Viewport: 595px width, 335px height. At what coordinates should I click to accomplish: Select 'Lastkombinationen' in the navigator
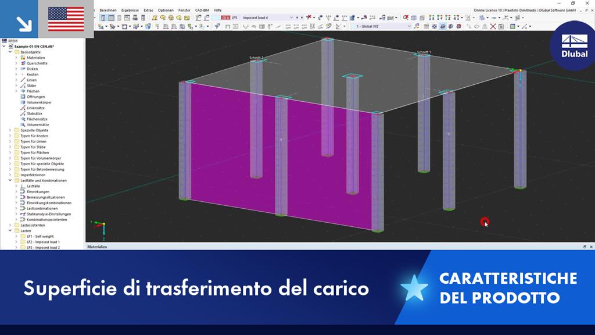coord(42,208)
